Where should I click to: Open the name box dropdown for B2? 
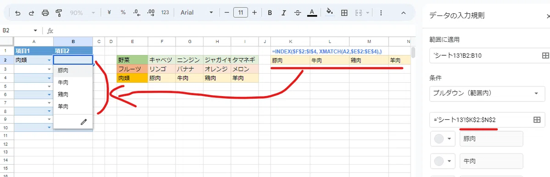35,31
